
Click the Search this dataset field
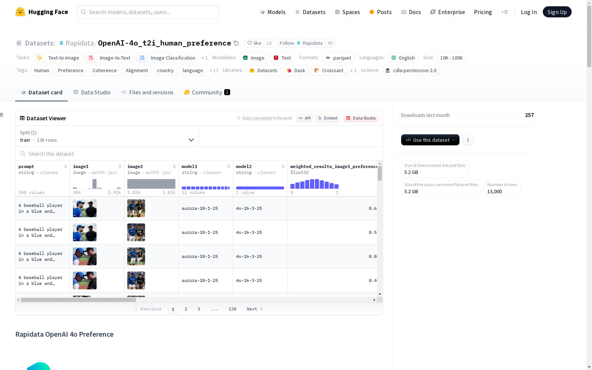tap(199, 154)
